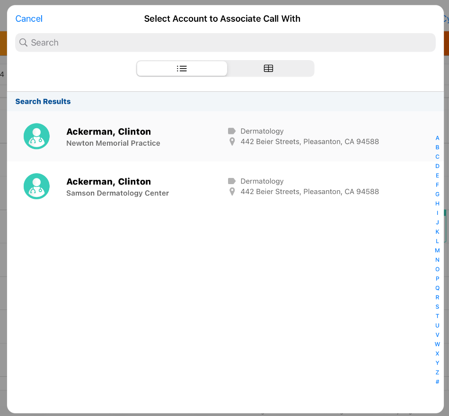The image size is (449, 416).
Task: Switch to list view layout
Action: 182,69
